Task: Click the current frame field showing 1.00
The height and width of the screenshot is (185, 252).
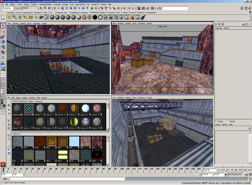Action: pos(210,170)
